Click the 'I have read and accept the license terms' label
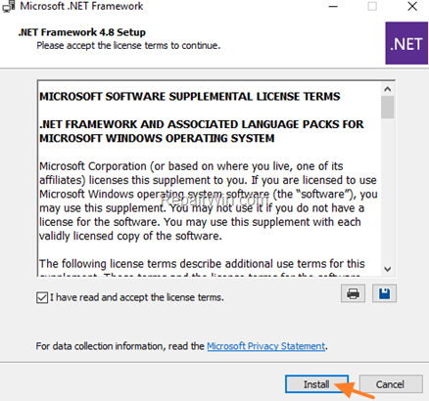The image size is (429, 401). [137, 297]
